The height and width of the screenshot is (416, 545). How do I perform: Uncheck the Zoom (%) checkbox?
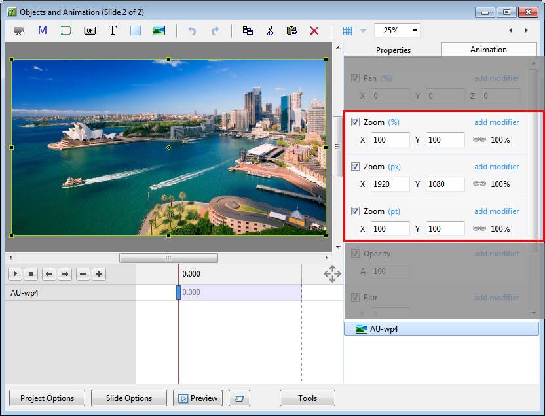point(355,122)
